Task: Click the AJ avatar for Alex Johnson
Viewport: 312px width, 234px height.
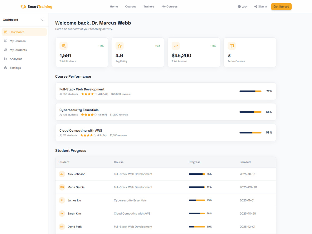Action: (62, 174)
